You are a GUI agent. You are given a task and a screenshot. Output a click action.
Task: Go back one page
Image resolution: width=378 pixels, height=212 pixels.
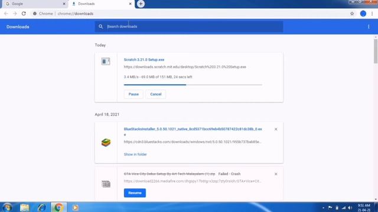[x=6, y=14]
